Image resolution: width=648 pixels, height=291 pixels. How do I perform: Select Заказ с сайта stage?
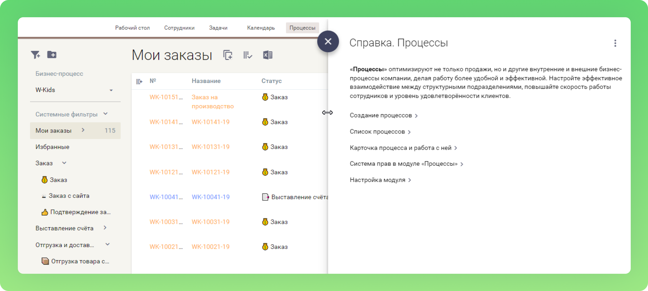coord(69,196)
